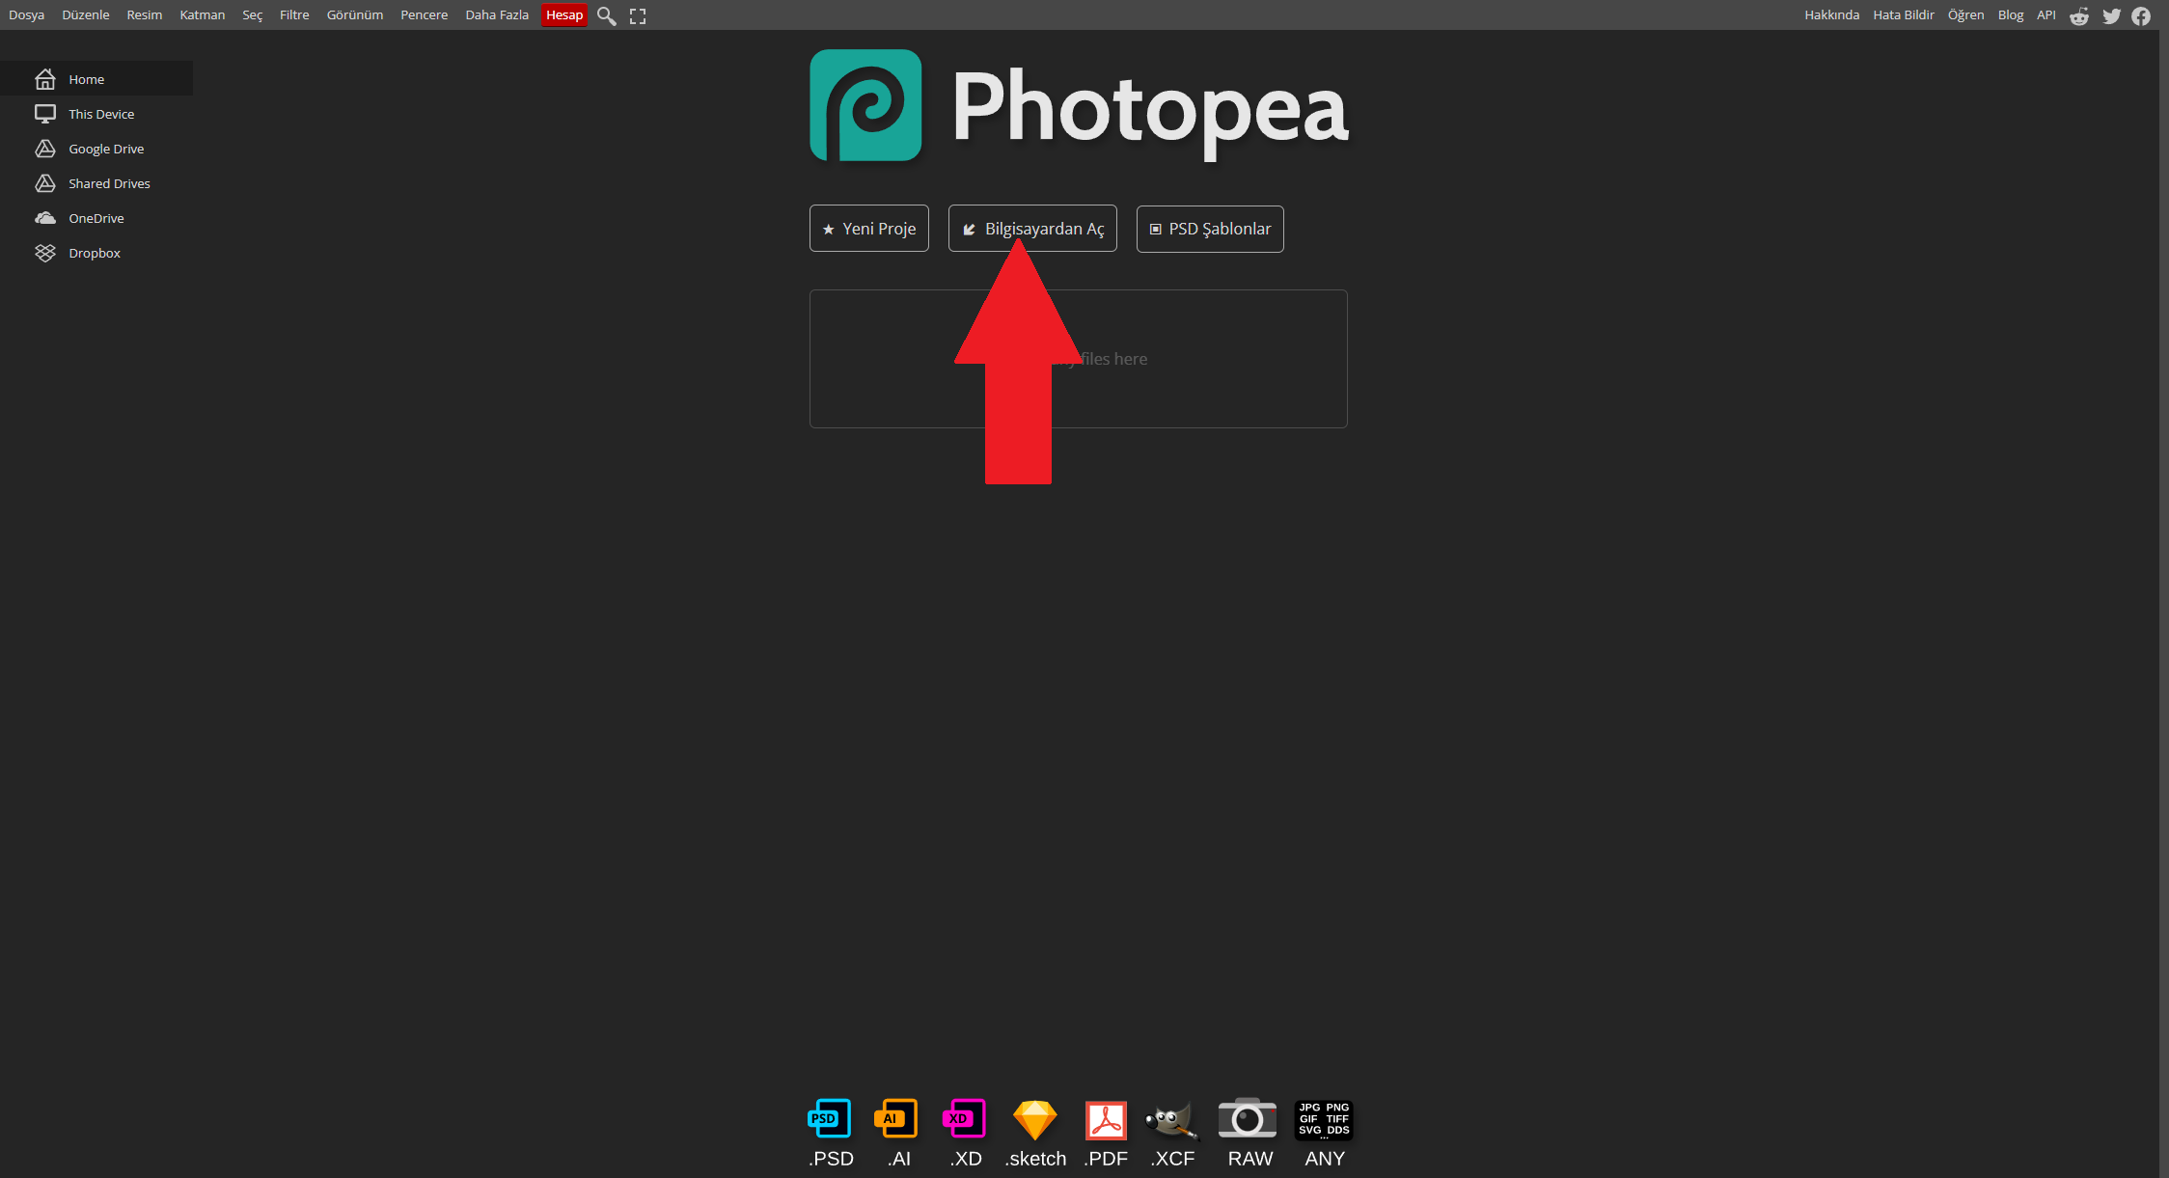2169x1178 pixels.
Task: Open the Daha Fazla menu
Action: [497, 14]
